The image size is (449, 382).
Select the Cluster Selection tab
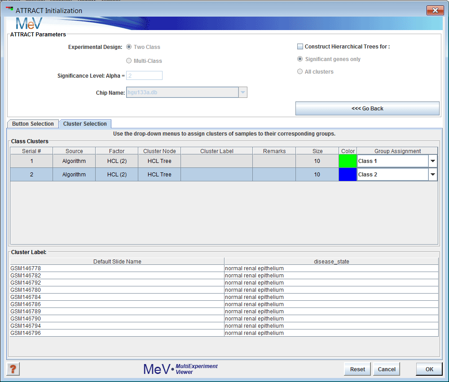85,124
